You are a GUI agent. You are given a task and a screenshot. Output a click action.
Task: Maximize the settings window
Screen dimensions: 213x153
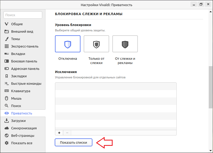201,5
